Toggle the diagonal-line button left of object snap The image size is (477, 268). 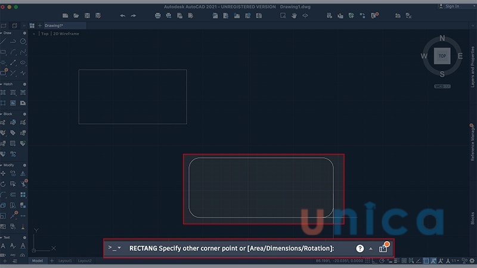click(x=419, y=261)
